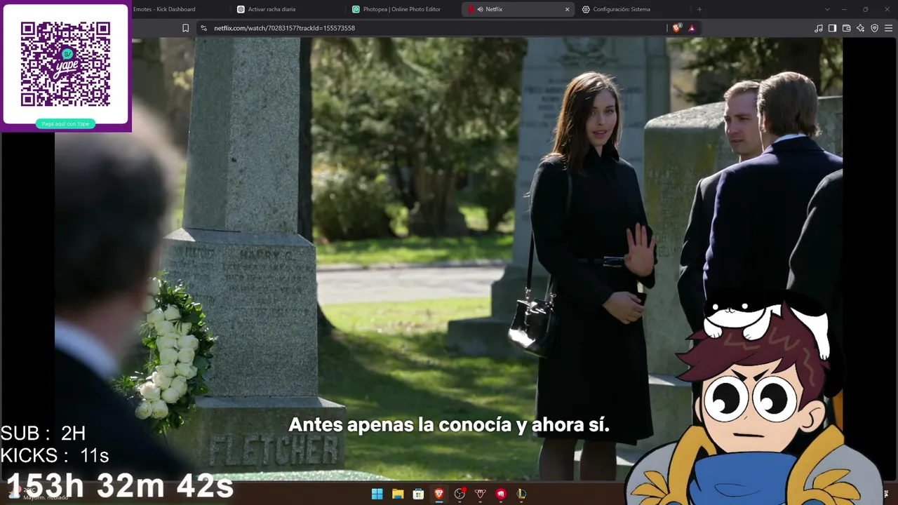Open the Activar racha diaria tab

[x=288, y=9]
